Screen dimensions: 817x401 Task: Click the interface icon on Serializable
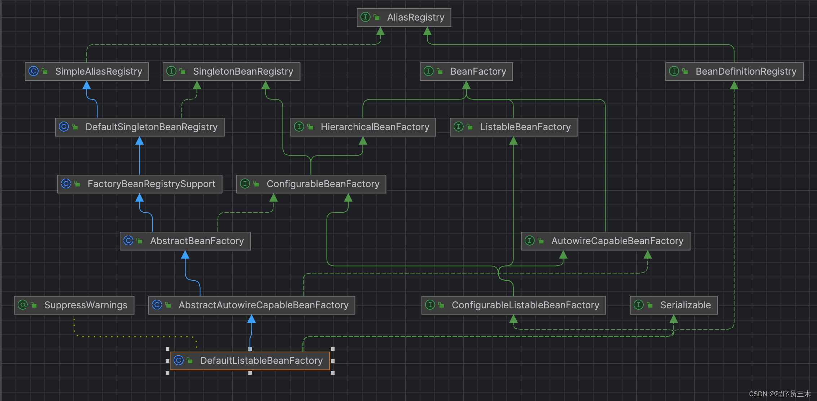point(639,305)
